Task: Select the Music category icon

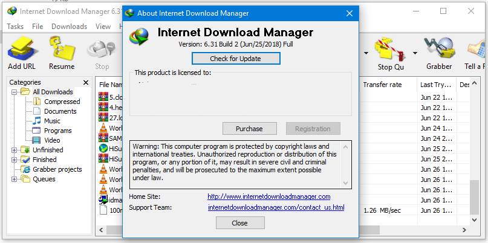Action: tap(37, 121)
